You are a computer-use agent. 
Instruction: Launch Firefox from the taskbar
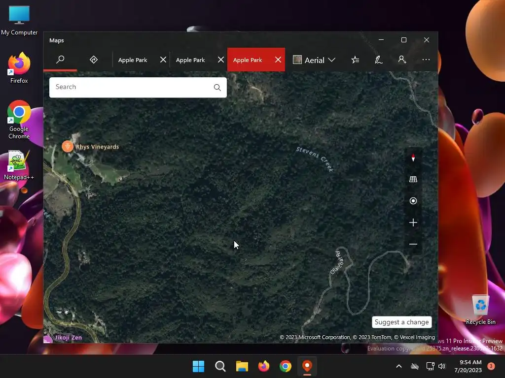(x=264, y=366)
